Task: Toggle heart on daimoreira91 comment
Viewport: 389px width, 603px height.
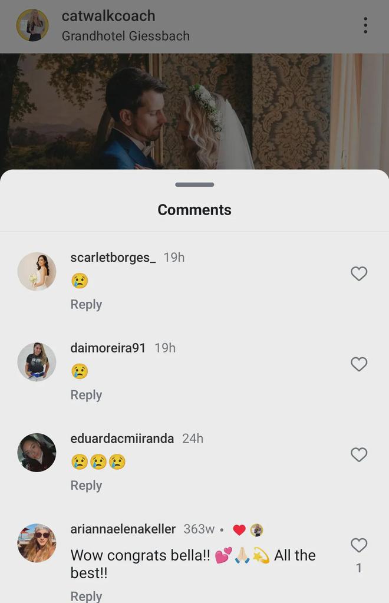Action: pos(359,364)
